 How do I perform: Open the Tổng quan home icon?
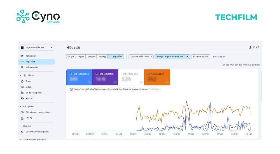point(22,56)
